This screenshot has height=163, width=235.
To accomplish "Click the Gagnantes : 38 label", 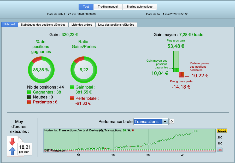I will pyautogui.click(x=47, y=92).
